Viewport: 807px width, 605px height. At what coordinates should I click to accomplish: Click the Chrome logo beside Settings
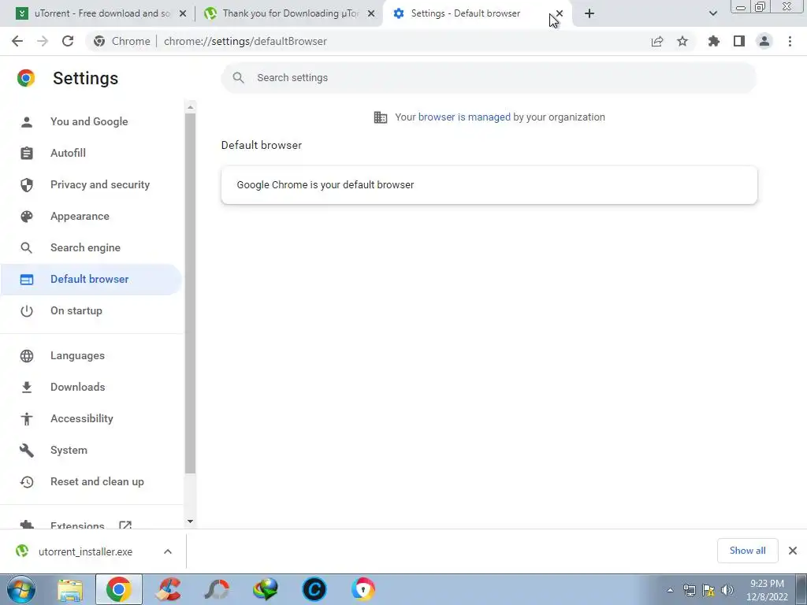pos(26,78)
